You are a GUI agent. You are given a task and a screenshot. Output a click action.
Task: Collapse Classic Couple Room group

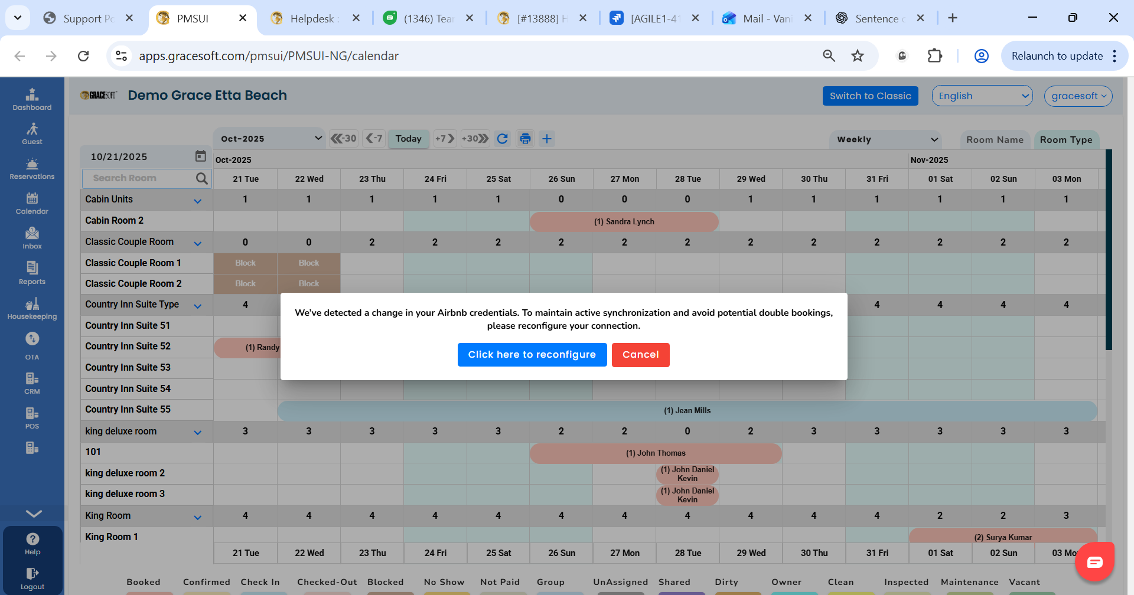pos(198,243)
